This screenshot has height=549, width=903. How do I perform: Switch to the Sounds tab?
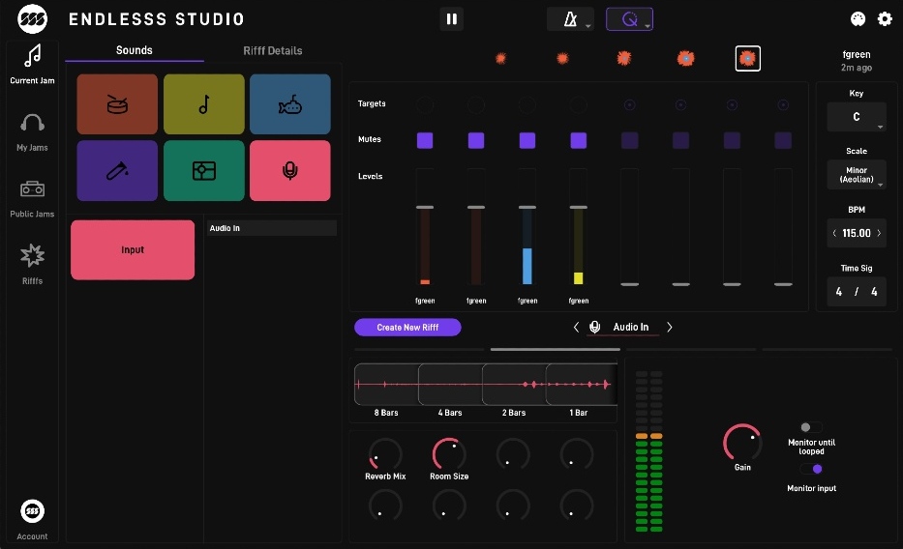click(x=135, y=50)
